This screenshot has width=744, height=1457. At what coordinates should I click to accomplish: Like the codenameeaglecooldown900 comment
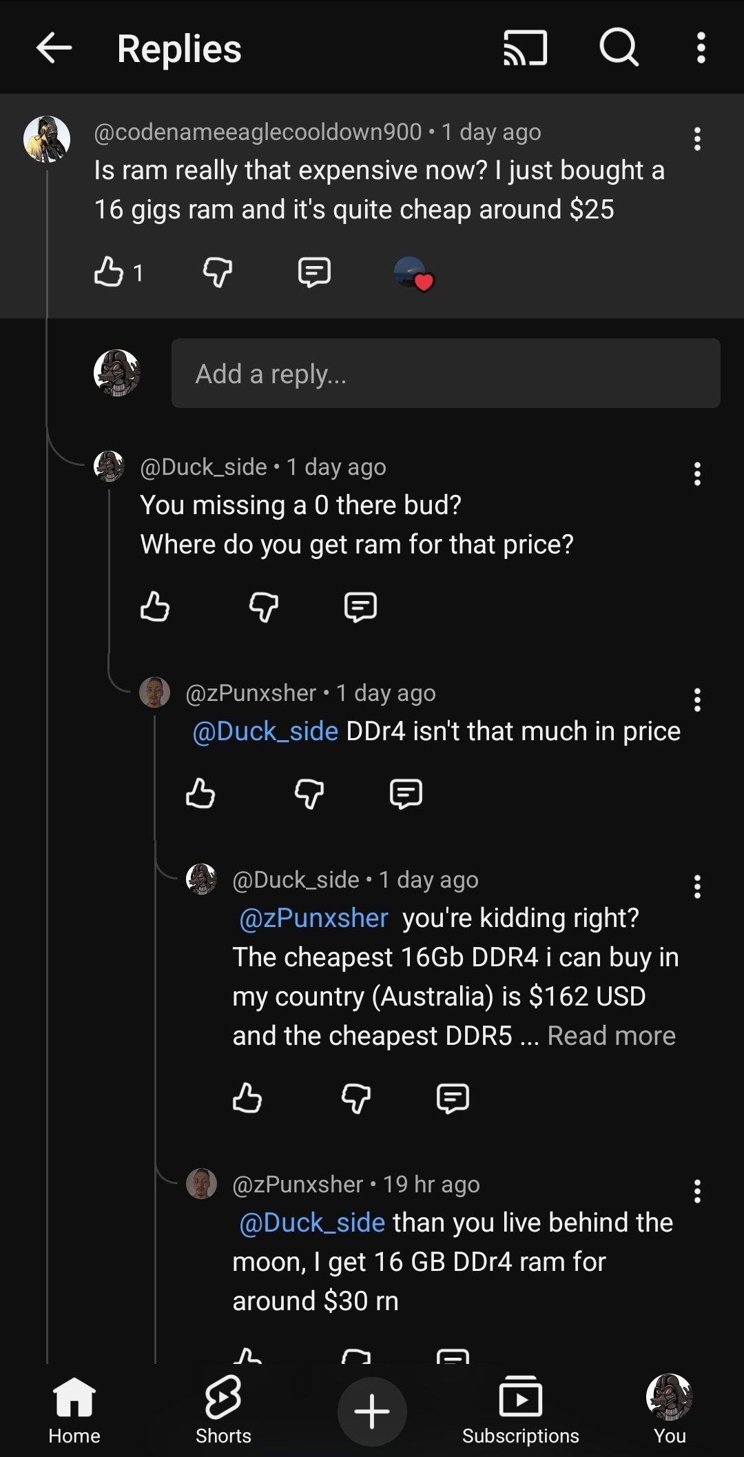(109, 272)
